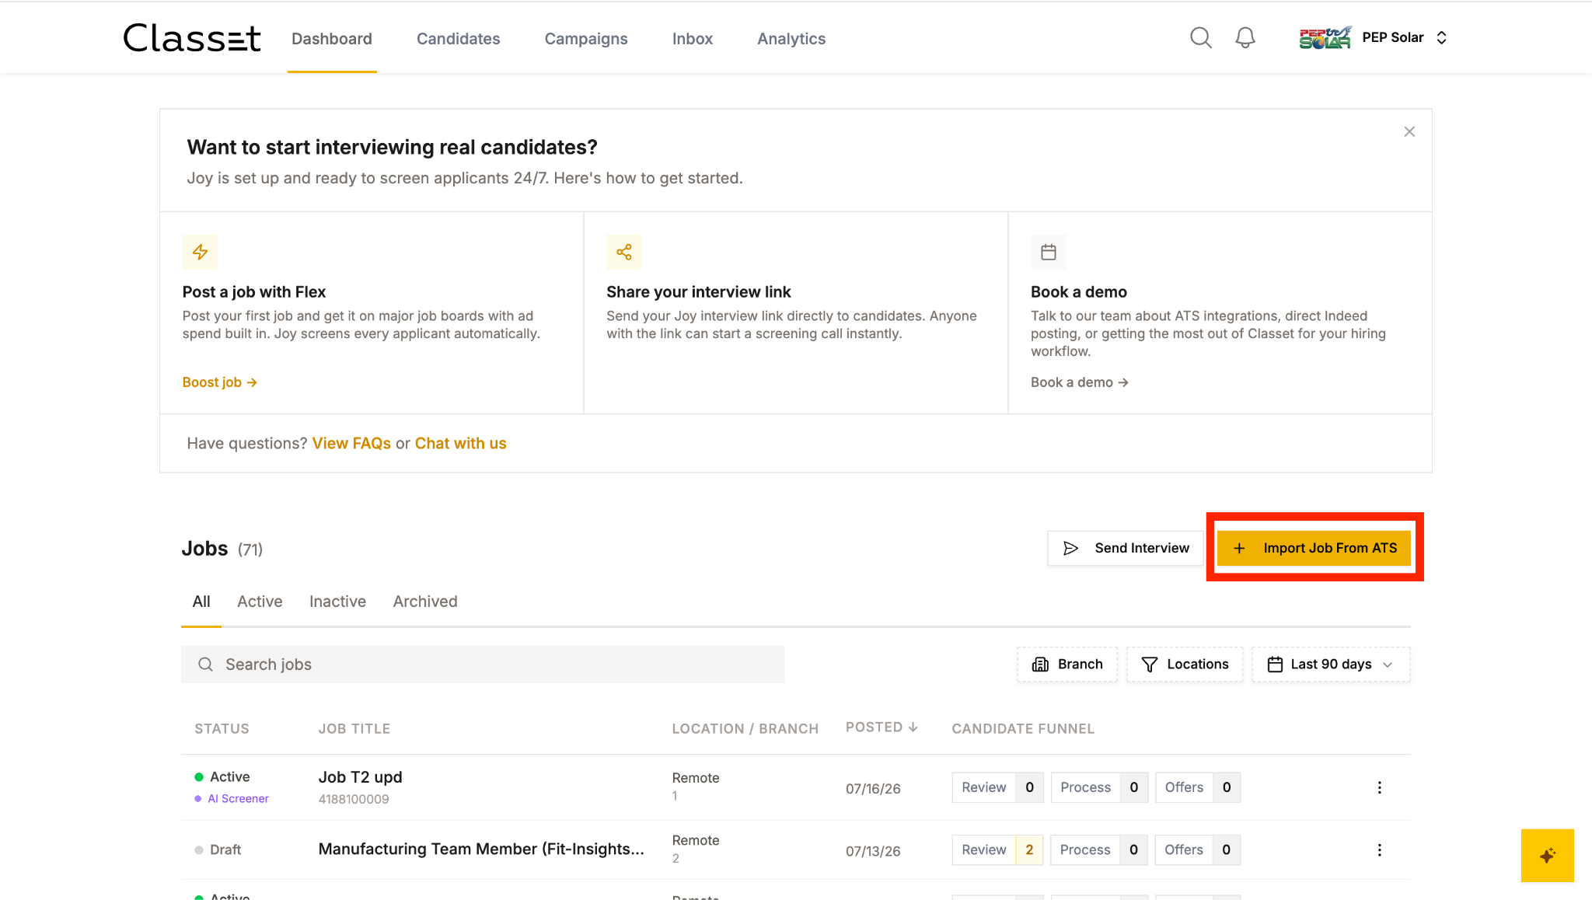Open the three-dot menu for Job T2 upd
This screenshot has width=1592, height=900.
pyautogui.click(x=1380, y=787)
